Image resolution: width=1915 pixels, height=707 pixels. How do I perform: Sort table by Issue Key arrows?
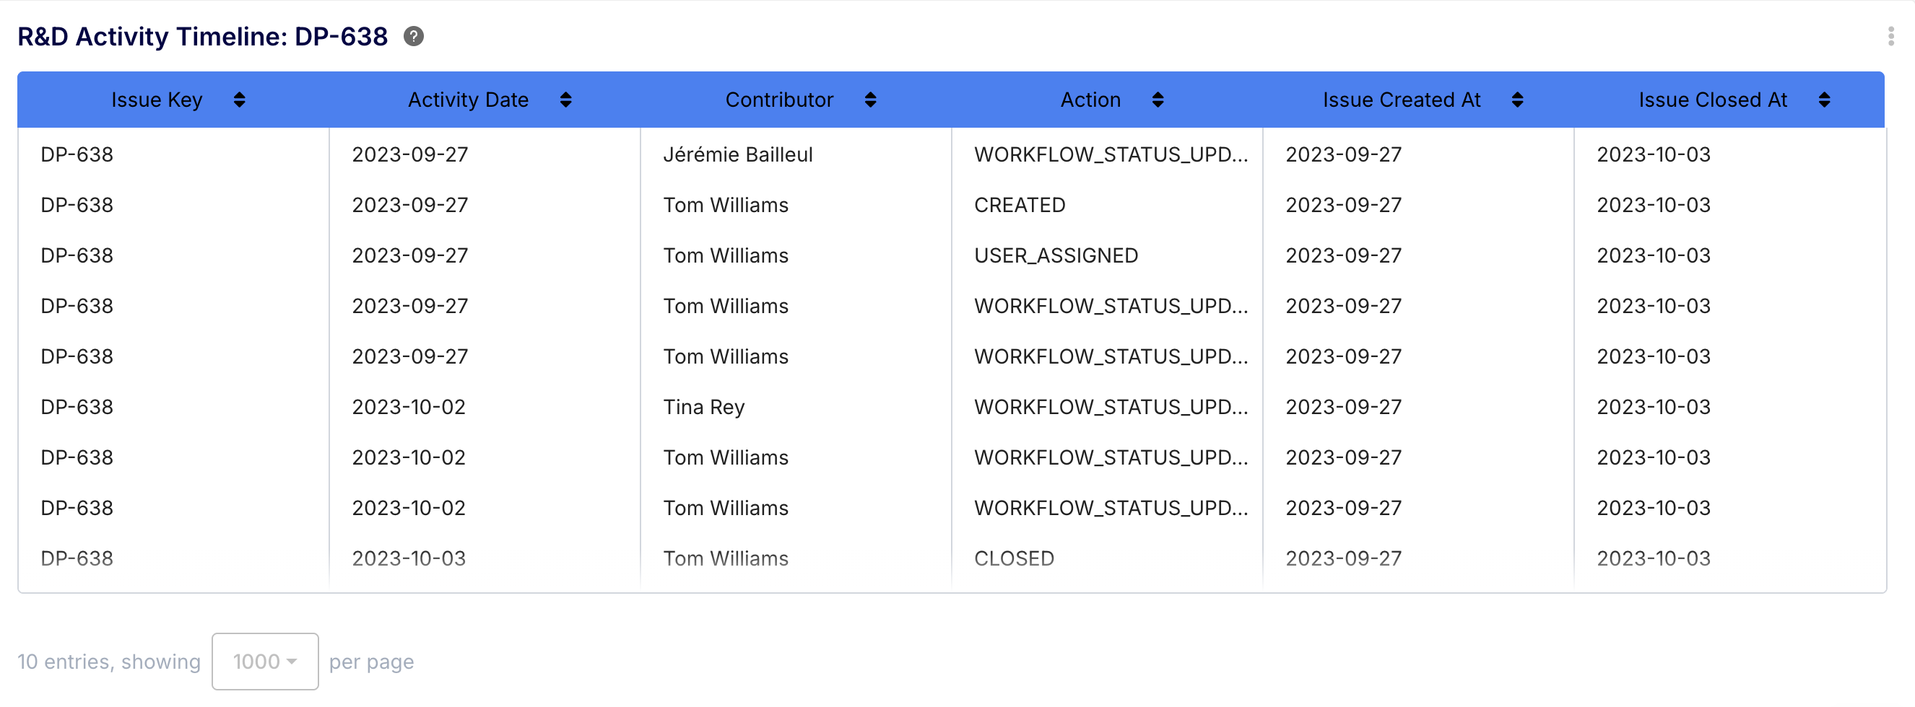point(238,100)
